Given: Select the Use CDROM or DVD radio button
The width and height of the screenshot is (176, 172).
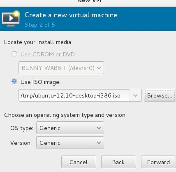Looking at the screenshot, I should pyautogui.click(x=14, y=54).
